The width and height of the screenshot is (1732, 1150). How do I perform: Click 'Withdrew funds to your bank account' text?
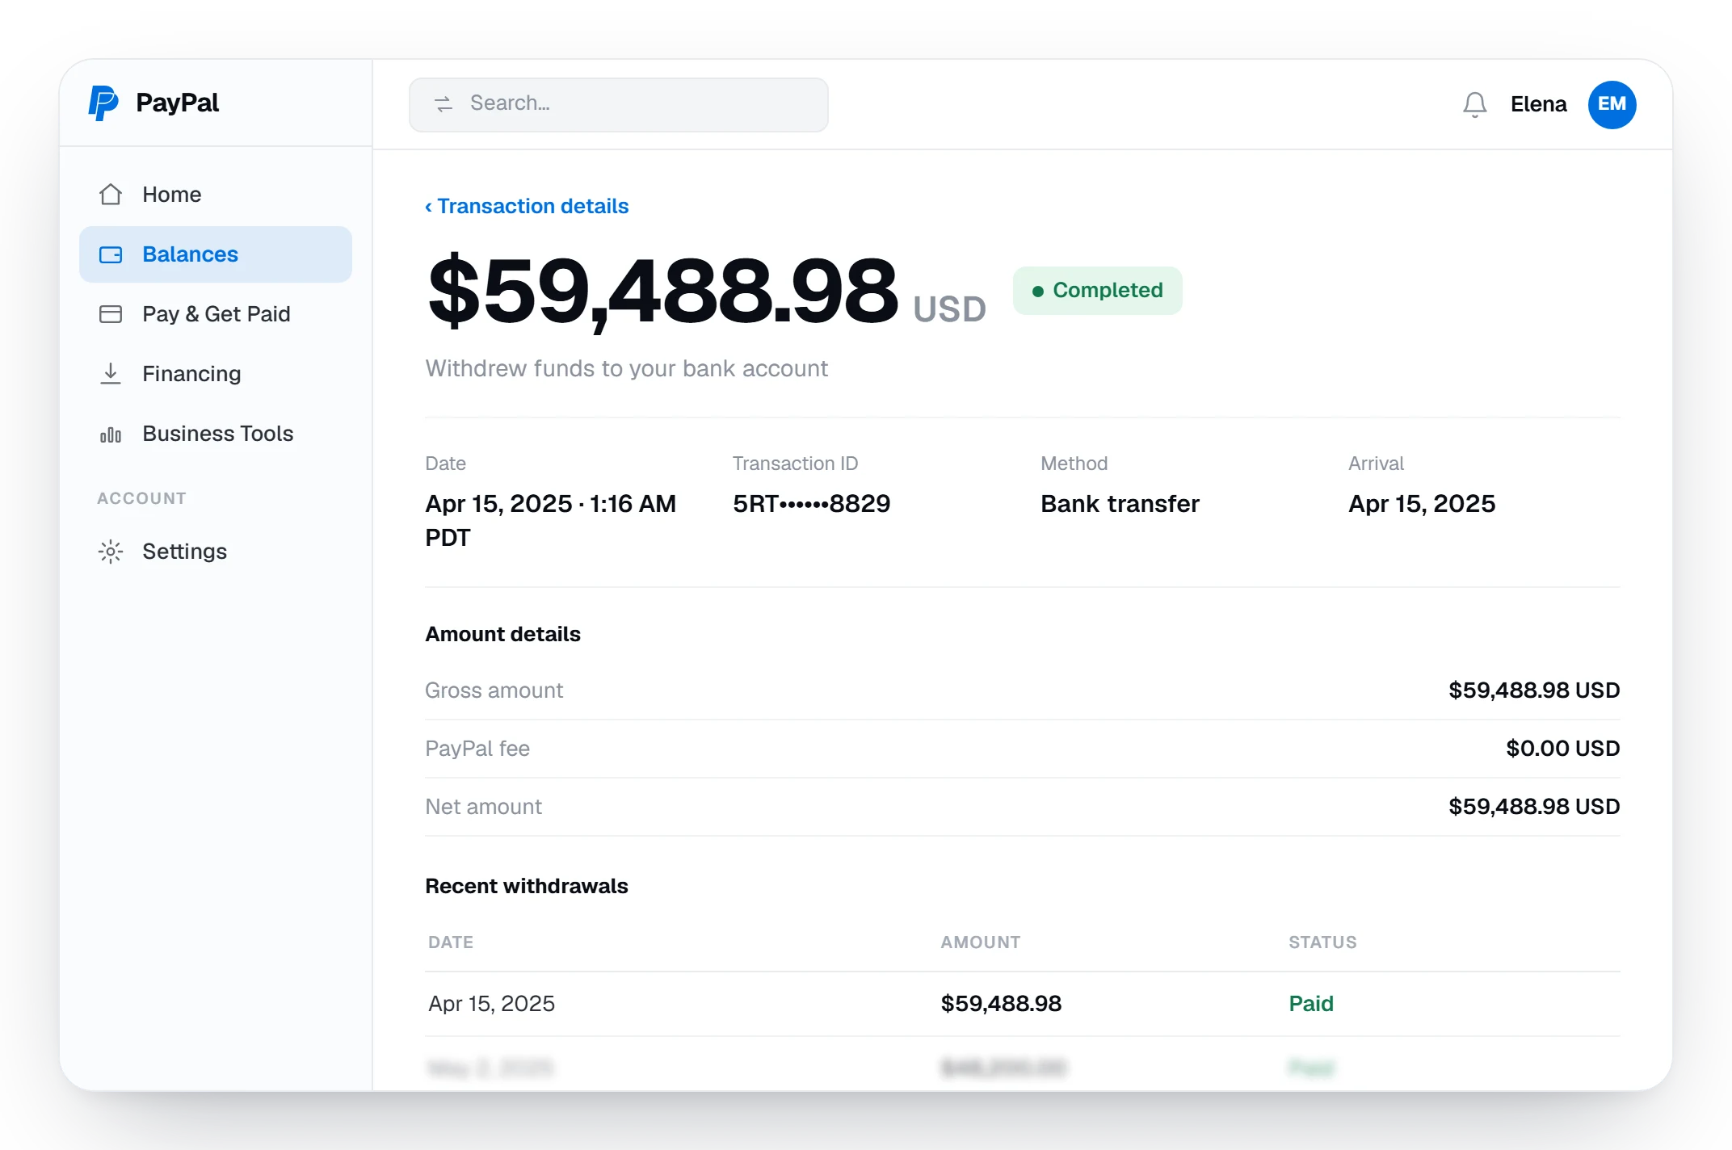pos(627,368)
